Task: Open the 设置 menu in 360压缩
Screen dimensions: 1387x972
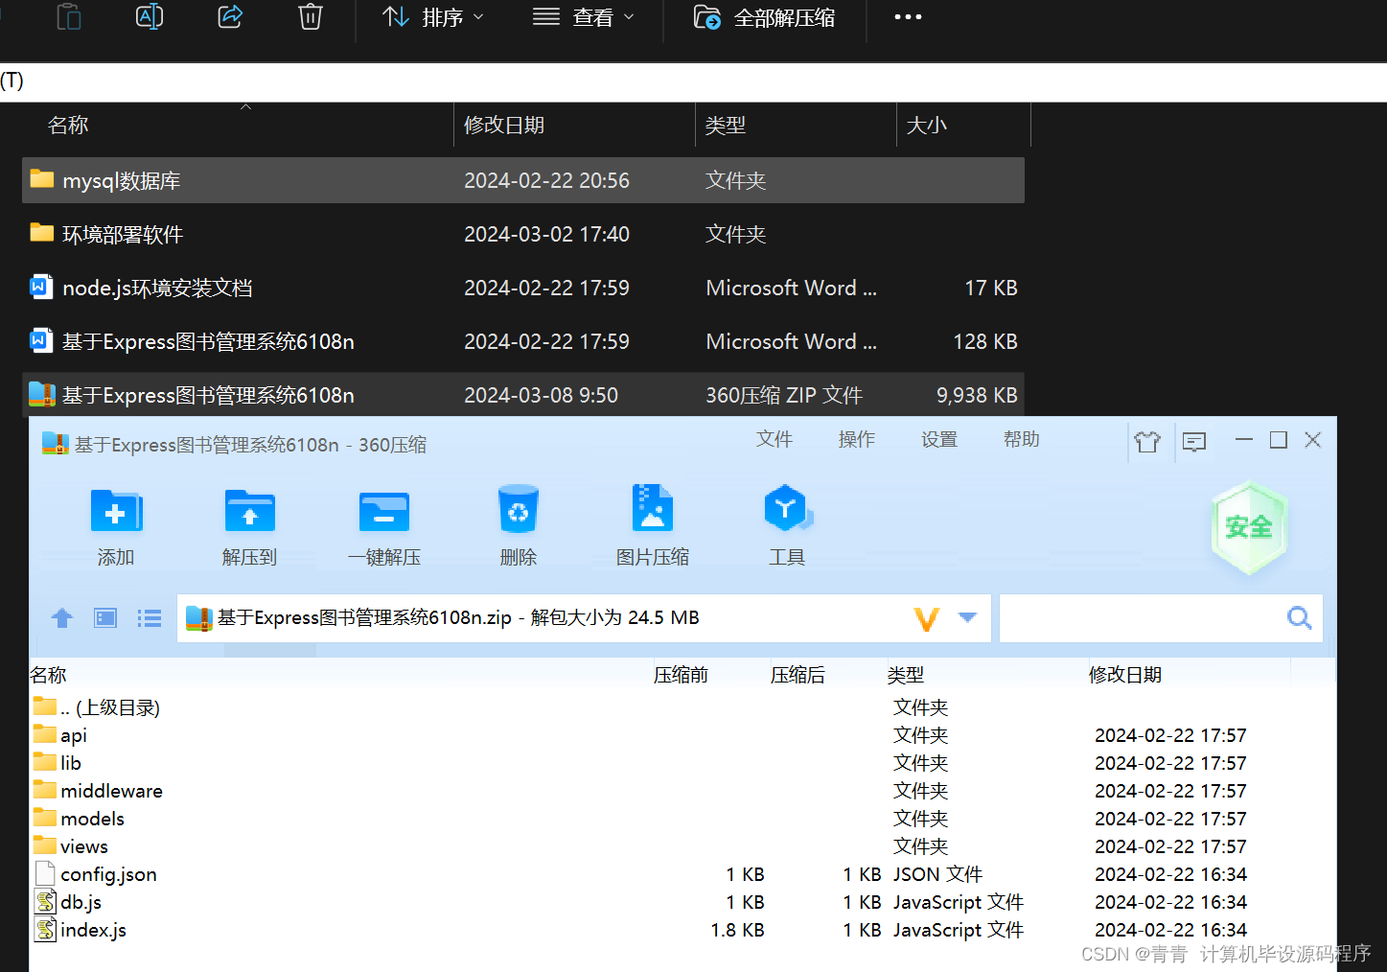Action: point(938,439)
